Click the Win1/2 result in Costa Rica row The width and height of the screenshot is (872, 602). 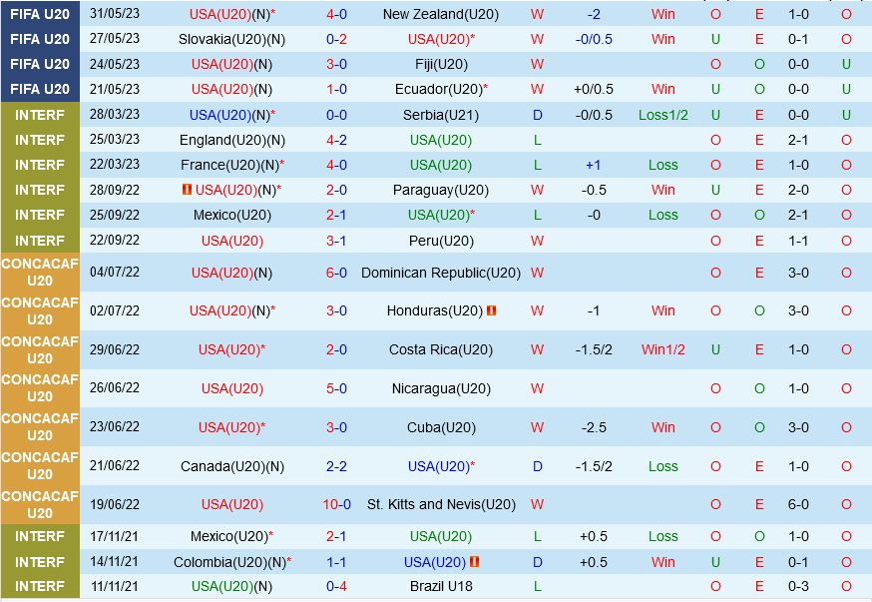point(662,350)
